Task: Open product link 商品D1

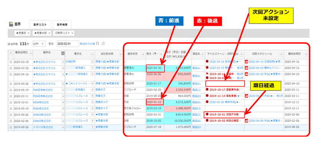Action: pyautogui.click(x=196, y=84)
